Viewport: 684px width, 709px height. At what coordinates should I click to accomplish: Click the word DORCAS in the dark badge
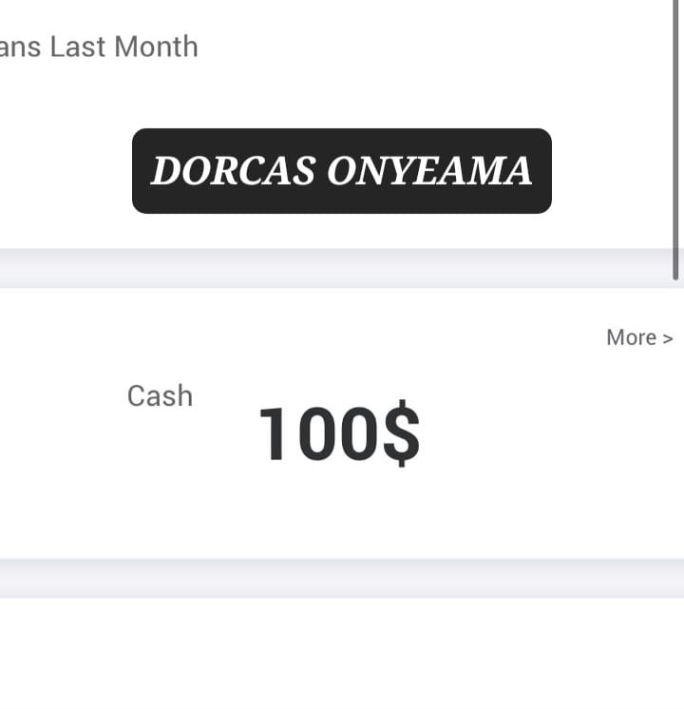point(234,171)
